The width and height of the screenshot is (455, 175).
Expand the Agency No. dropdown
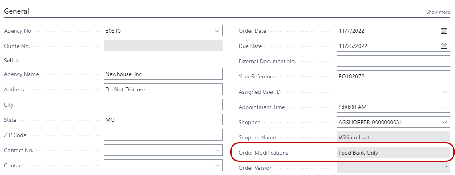click(x=217, y=31)
